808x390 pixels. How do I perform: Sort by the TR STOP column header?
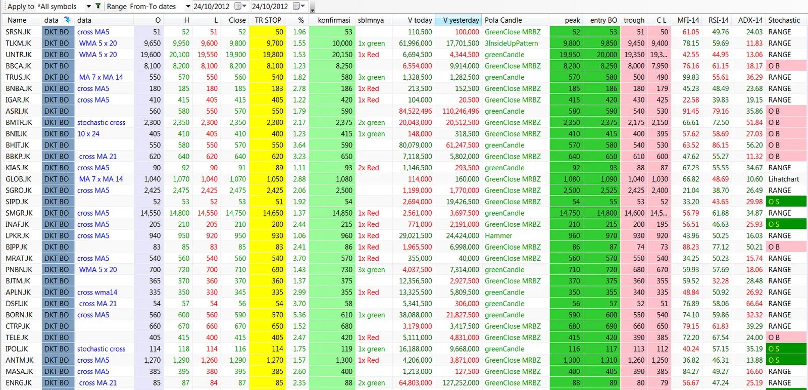268,20
